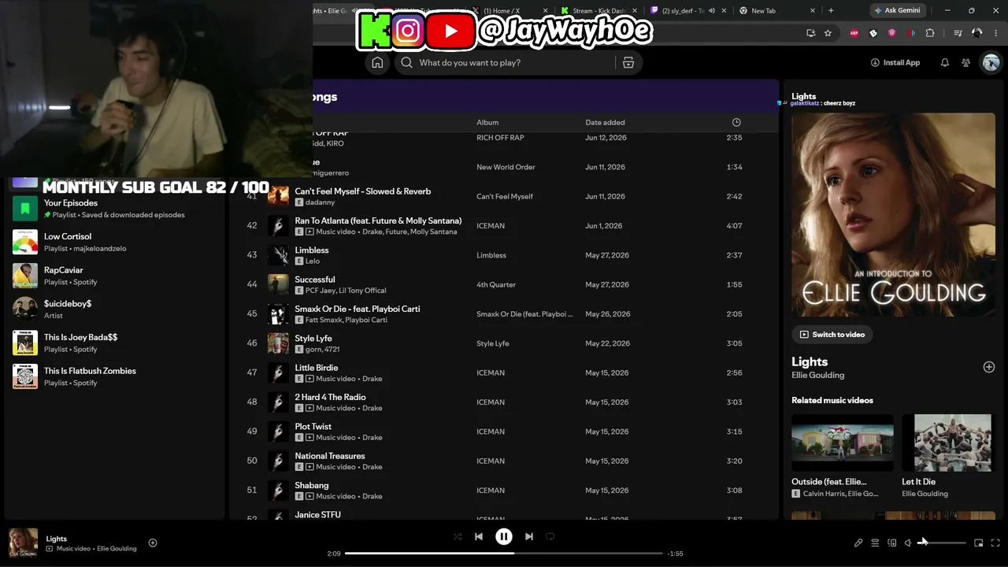
Task: Open the 4th Quarter album link
Action: 496,284
